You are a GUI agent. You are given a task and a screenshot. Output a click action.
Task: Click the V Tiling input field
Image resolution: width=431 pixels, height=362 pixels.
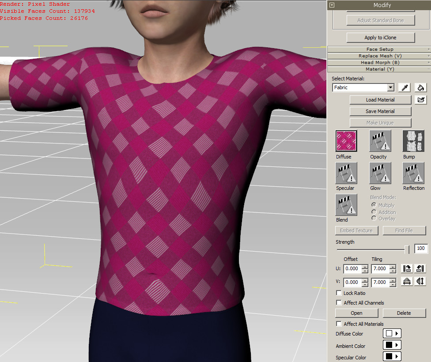tap(381, 282)
